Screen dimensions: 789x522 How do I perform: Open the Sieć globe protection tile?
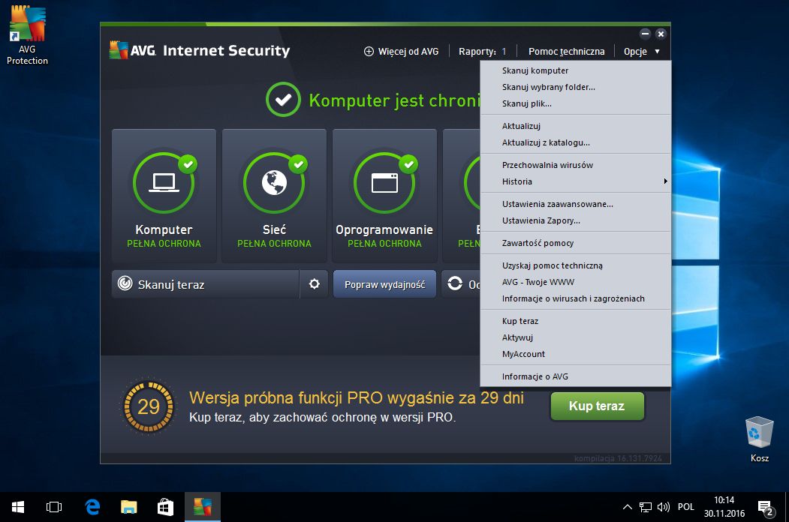tap(274, 183)
